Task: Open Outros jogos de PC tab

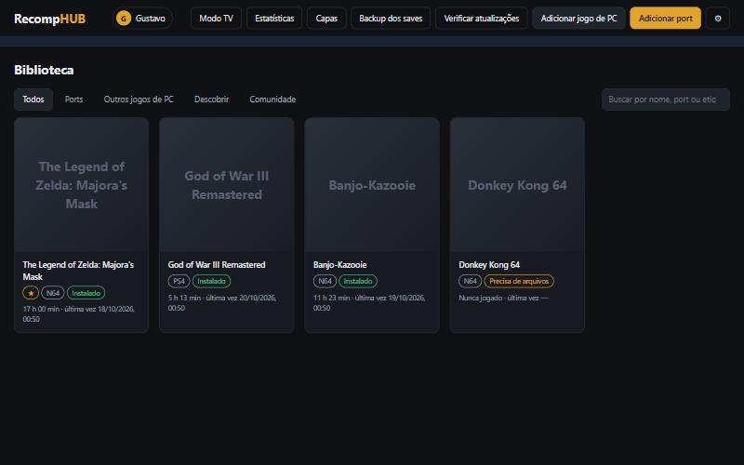Action: click(x=139, y=100)
